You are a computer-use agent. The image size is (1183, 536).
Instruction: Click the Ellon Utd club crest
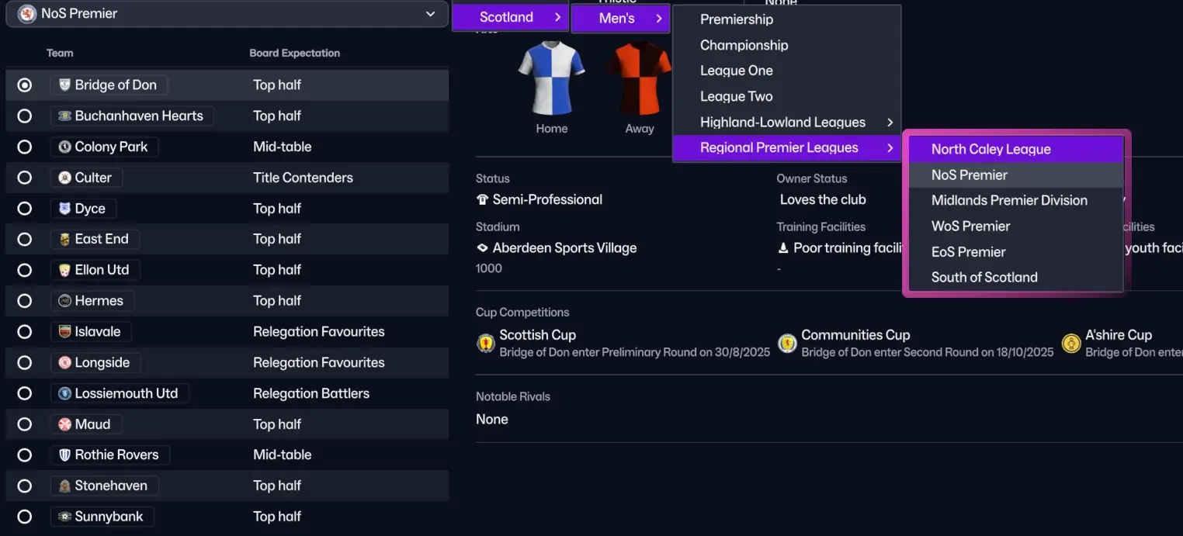point(64,270)
